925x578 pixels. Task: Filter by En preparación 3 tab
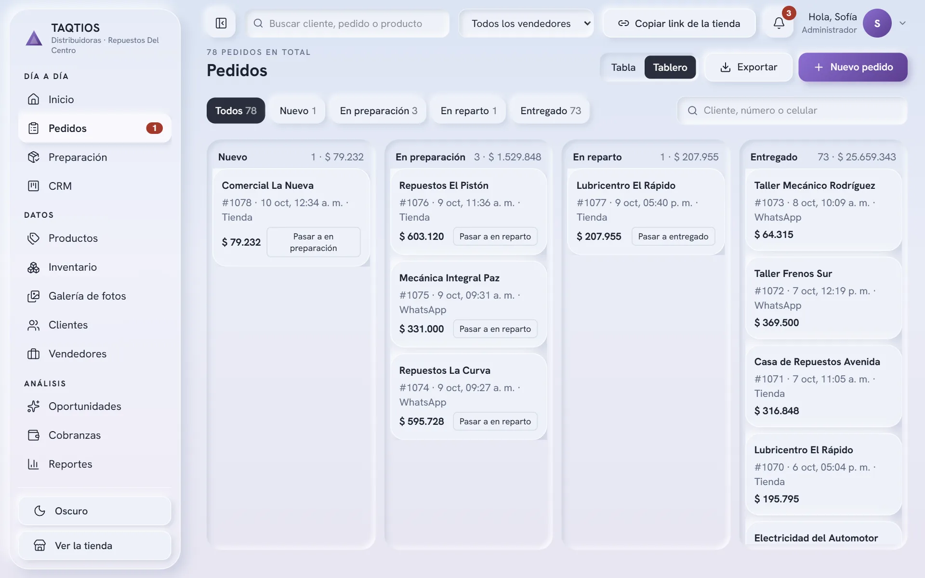pyautogui.click(x=379, y=110)
